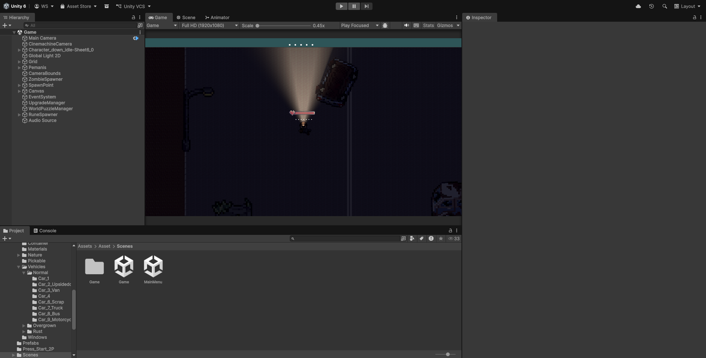706x358 pixels.
Task: Toggle the Inspector lock icon
Action: click(694, 17)
